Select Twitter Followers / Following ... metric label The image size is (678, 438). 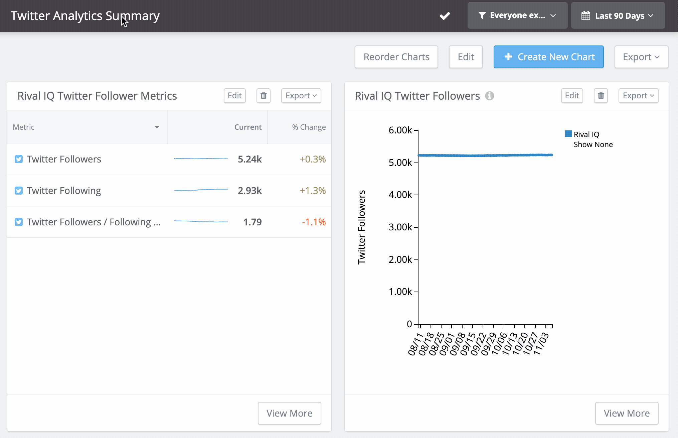point(94,222)
